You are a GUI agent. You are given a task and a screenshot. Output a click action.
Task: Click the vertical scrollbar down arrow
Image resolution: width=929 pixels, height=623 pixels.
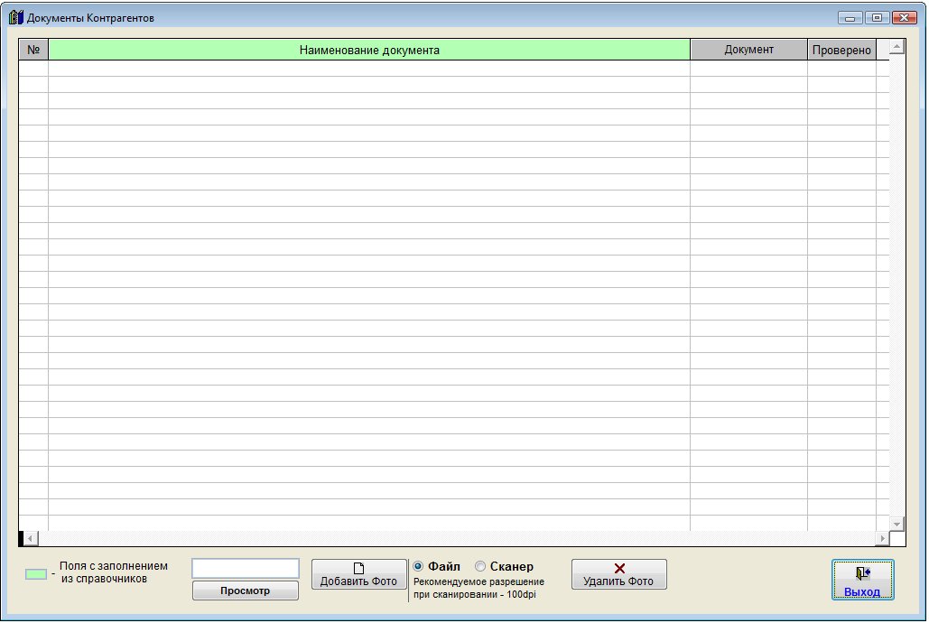[897, 524]
